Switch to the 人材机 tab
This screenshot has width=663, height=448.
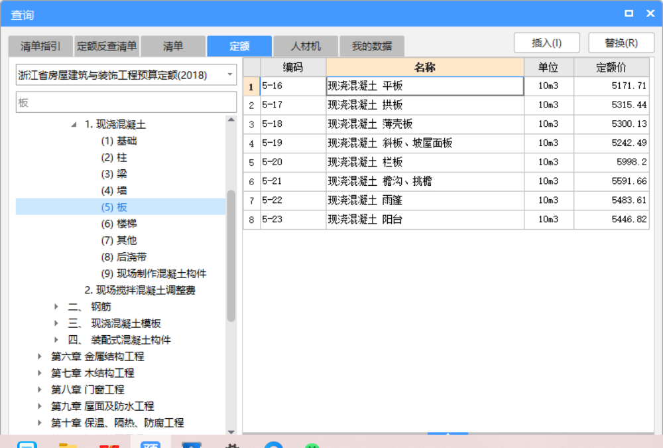[306, 46]
